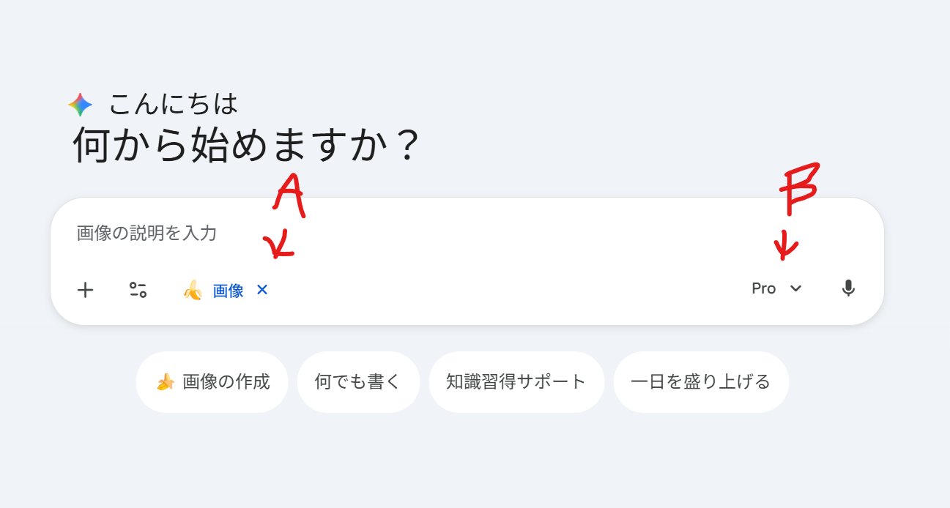Click the red handwritten letter A
This screenshot has width=950, height=508.
coord(289,195)
